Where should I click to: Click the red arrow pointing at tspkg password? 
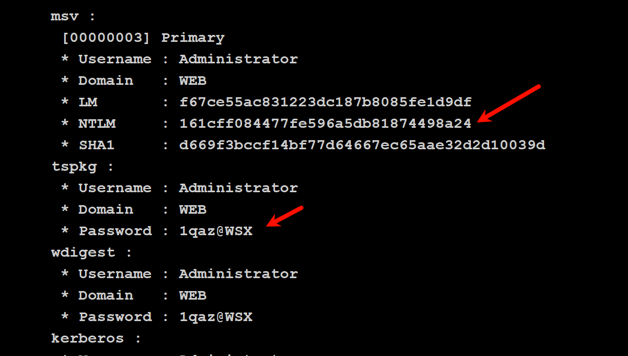tap(285, 216)
